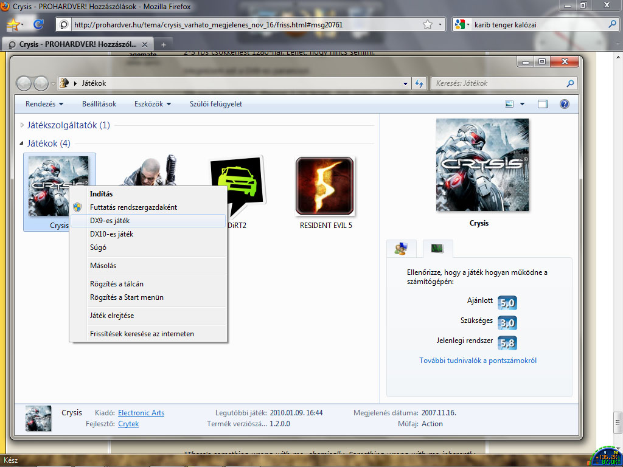The width and height of the screenshot is (623, 467).
Task: Click the Crysis title under the preview cover
Action: (479, 223)
